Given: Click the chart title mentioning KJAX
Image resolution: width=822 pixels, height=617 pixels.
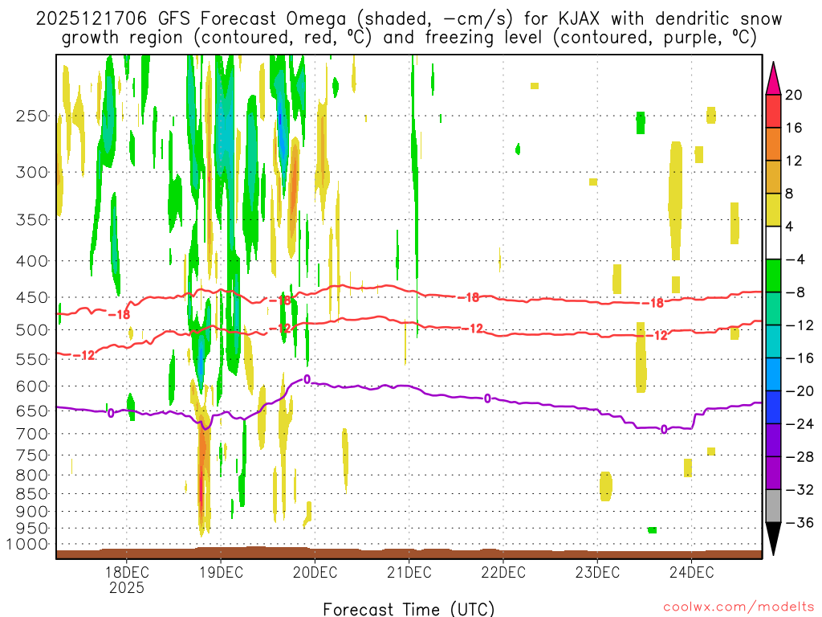Looking at the screenshot, I should (409, 28).
